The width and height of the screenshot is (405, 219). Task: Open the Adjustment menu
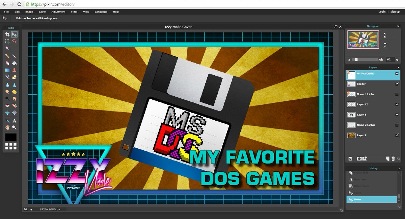point(58,12)
